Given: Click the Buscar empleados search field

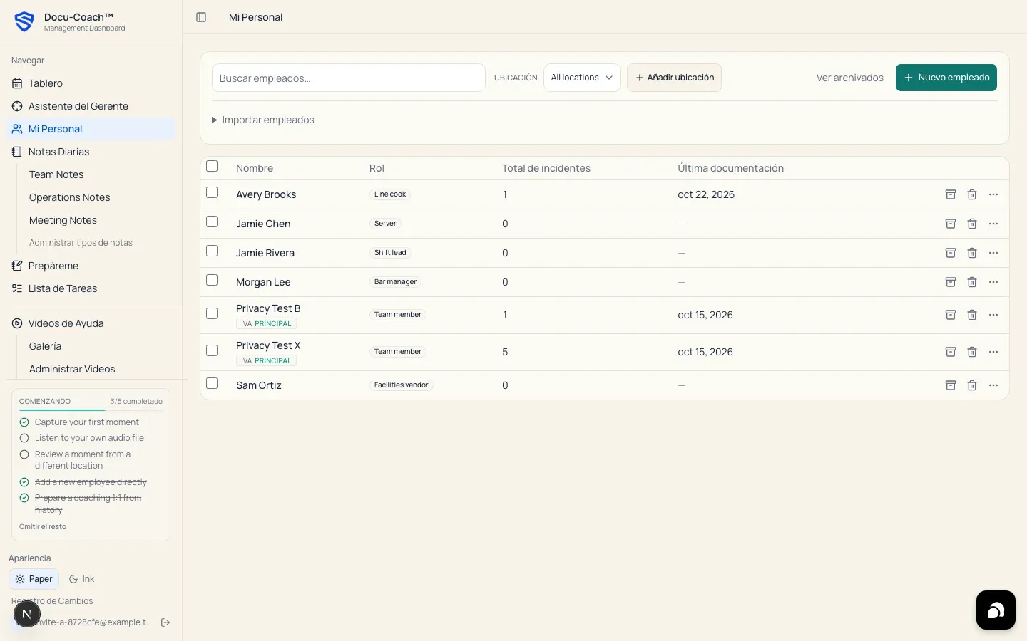Looking at the screenshot, I should [x=349, y=78].
